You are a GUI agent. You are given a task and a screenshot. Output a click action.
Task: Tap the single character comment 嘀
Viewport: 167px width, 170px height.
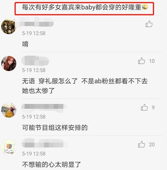25,44
